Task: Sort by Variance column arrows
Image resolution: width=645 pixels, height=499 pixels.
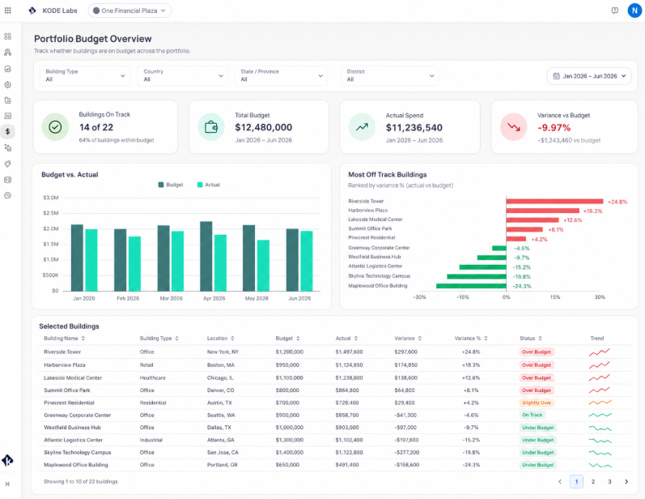Action: 420,339
